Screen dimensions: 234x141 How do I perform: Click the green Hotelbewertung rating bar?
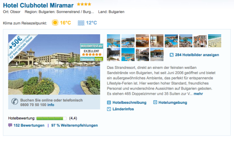[x=52, y=118]
